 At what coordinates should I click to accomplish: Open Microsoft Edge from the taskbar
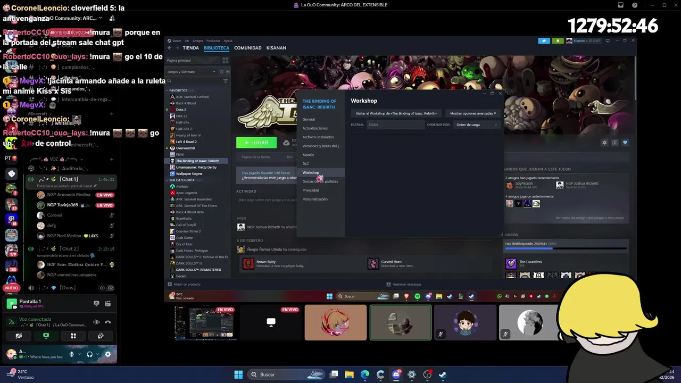[365, 374]
